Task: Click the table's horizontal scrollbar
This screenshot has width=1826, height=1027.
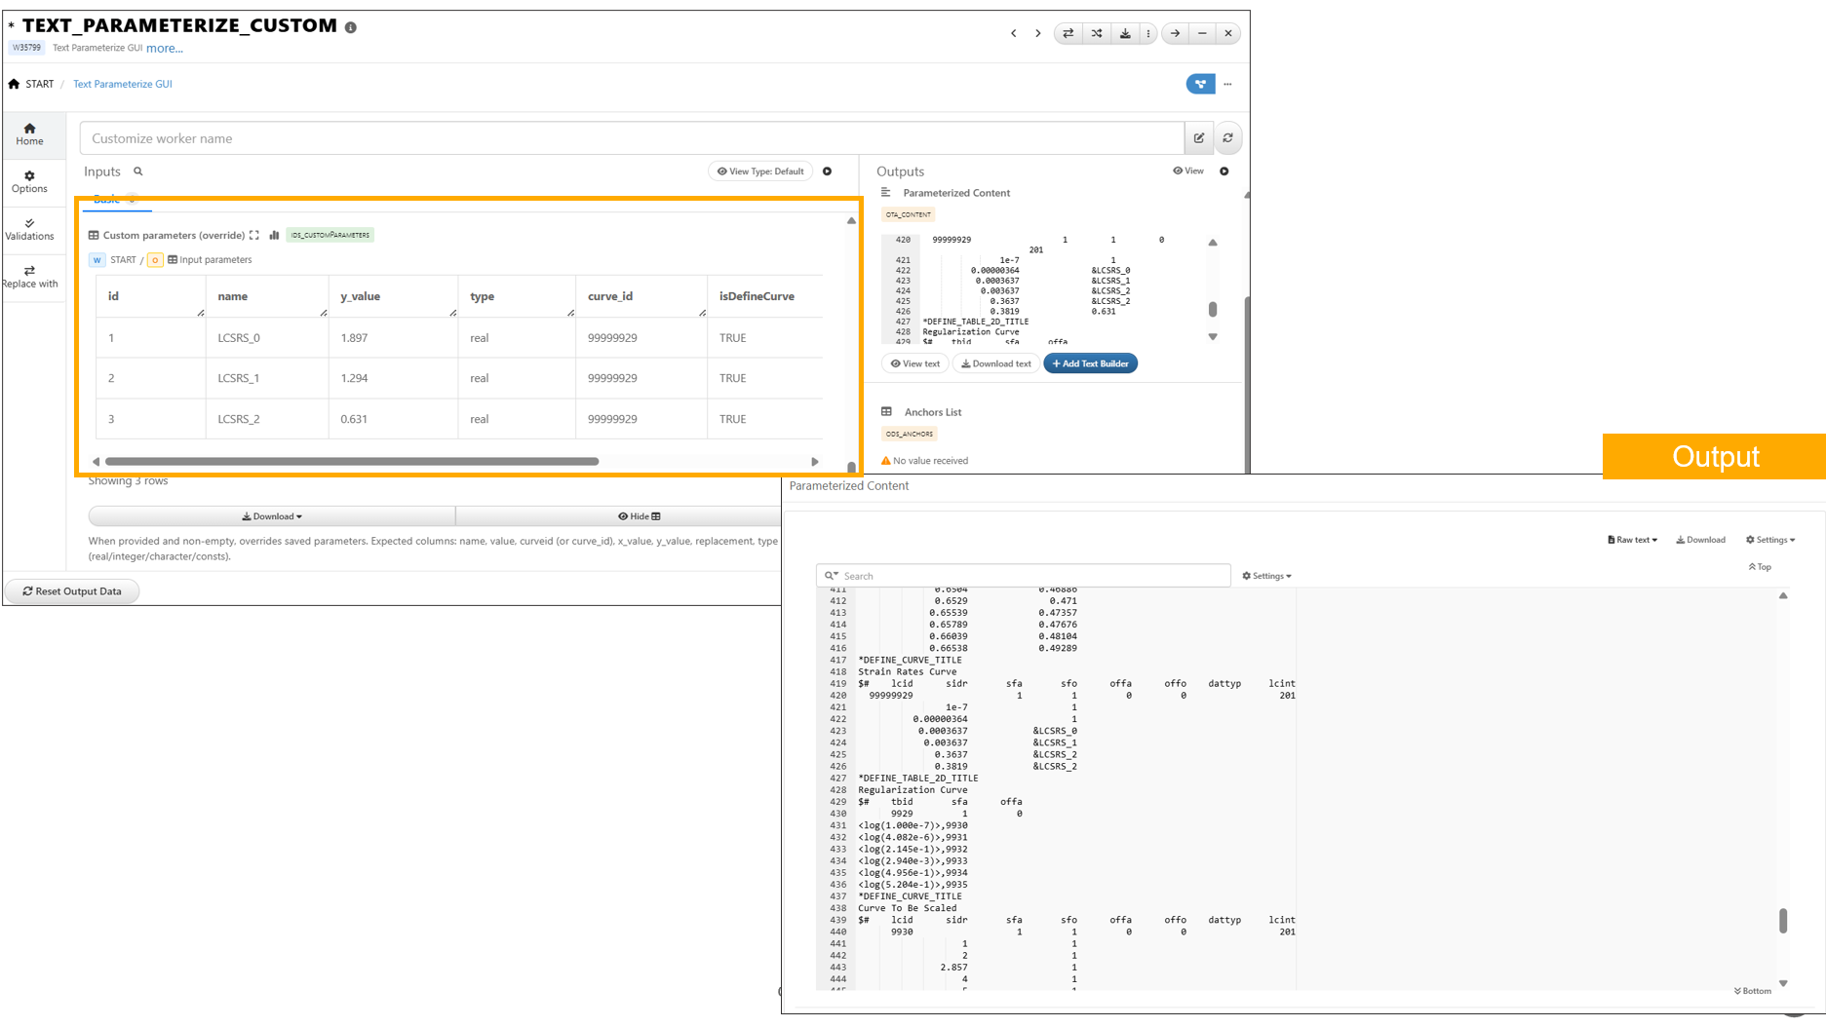Action: (x=352, y=462)
